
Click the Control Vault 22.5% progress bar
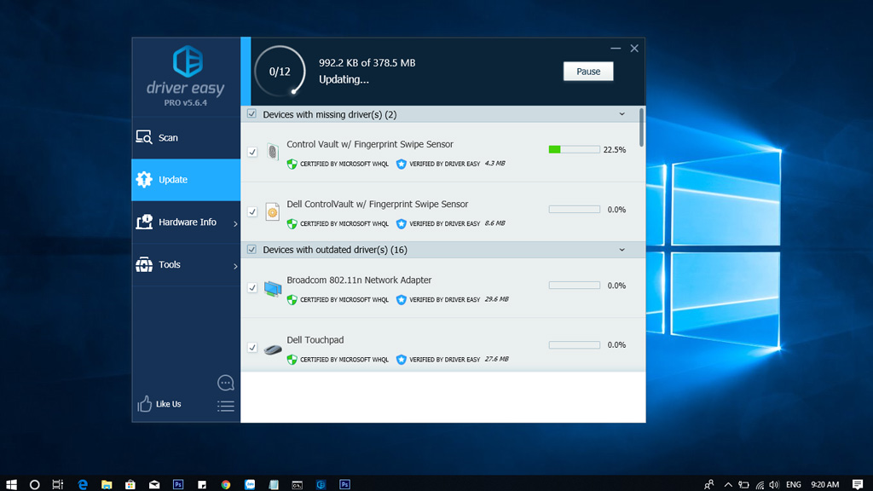pyautogui.click(x=574, y=149)
